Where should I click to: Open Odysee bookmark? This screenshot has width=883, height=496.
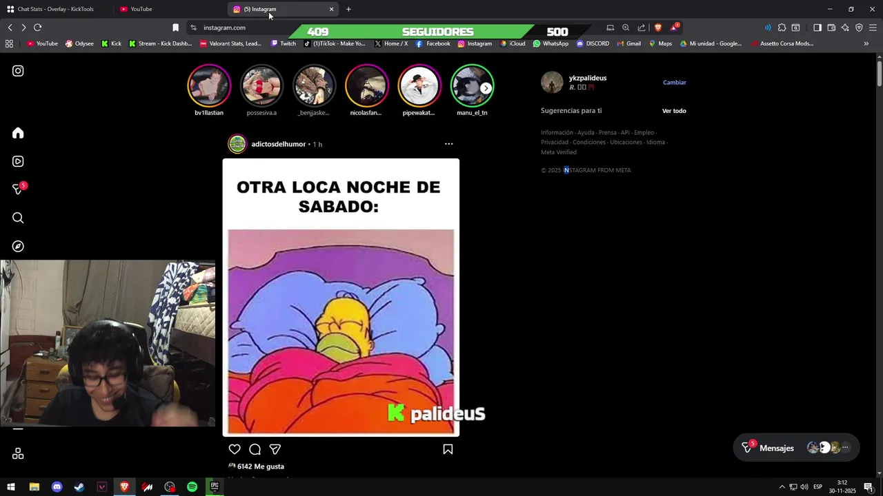point(79,43)
